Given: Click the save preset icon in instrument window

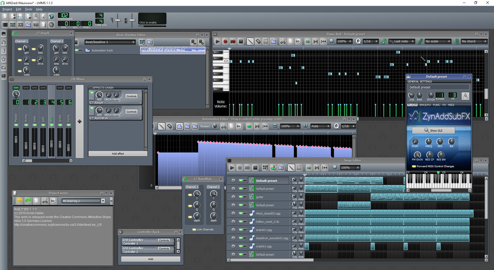Looking at the screenshot, I should click(465, 96).
